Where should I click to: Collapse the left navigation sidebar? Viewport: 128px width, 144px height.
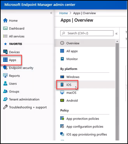coord(51,13)
